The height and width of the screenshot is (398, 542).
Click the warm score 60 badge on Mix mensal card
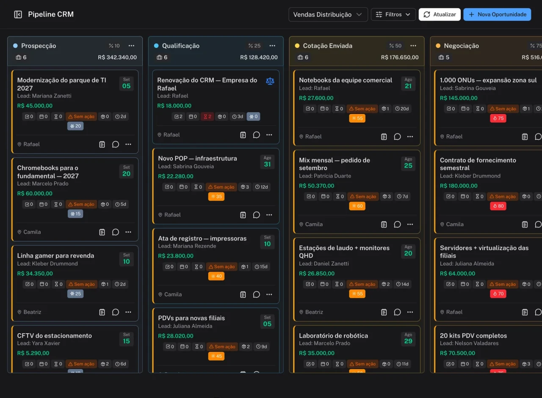pyautogui.click(x=357, y=206)
